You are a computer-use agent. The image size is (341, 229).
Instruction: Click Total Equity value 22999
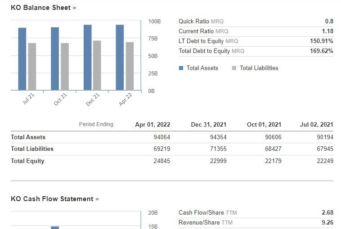218,161
